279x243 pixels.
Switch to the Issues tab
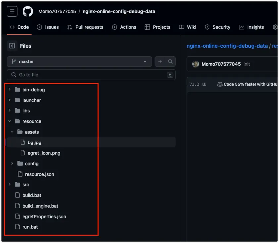point(48,27)
